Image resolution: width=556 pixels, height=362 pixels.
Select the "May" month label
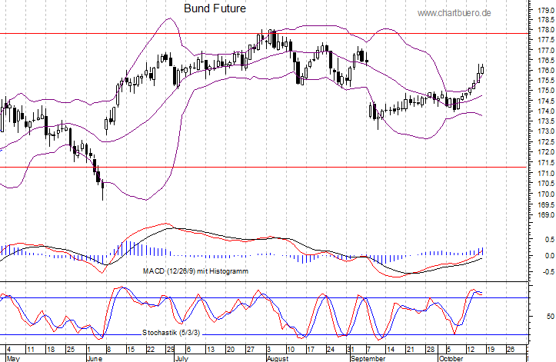[x=13, y=358]
